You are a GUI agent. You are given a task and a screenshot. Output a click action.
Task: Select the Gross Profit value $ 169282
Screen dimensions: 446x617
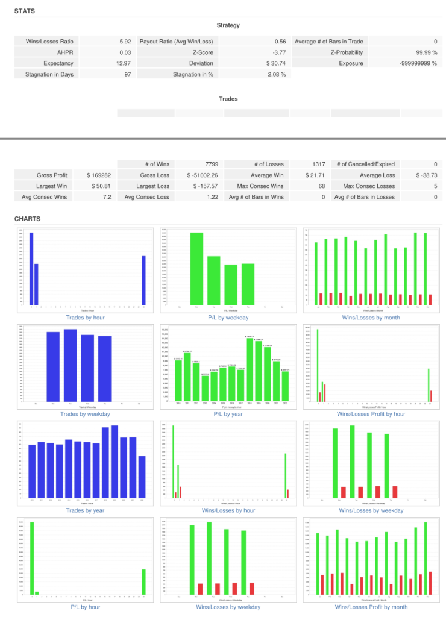click(99, 175)
